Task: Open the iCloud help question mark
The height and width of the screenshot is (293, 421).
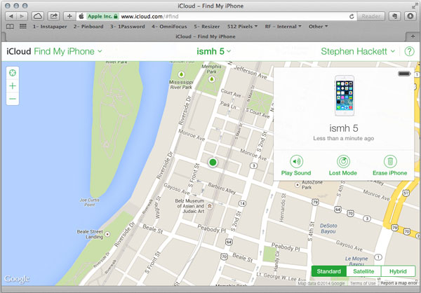Action: pos(410,51)
